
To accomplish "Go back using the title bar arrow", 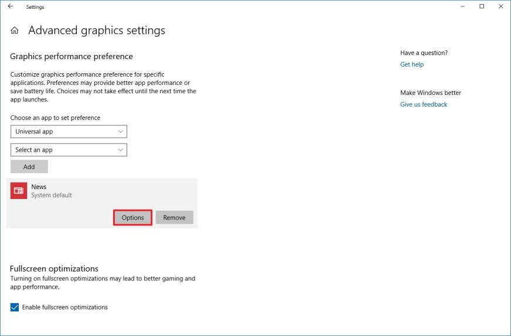I will pyautogui.click(x=10, y=6).
